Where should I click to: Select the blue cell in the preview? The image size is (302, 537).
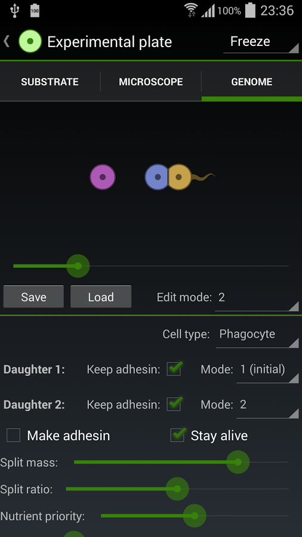tap(157, 177)
